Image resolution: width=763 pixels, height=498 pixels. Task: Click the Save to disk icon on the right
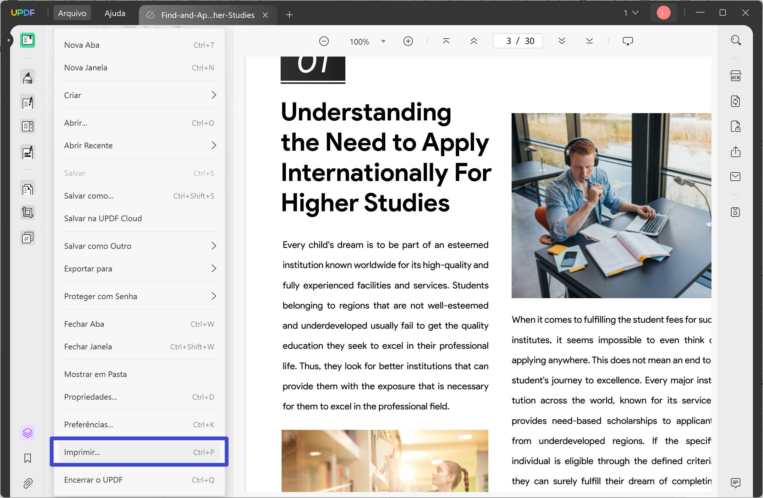coord(735,212)
